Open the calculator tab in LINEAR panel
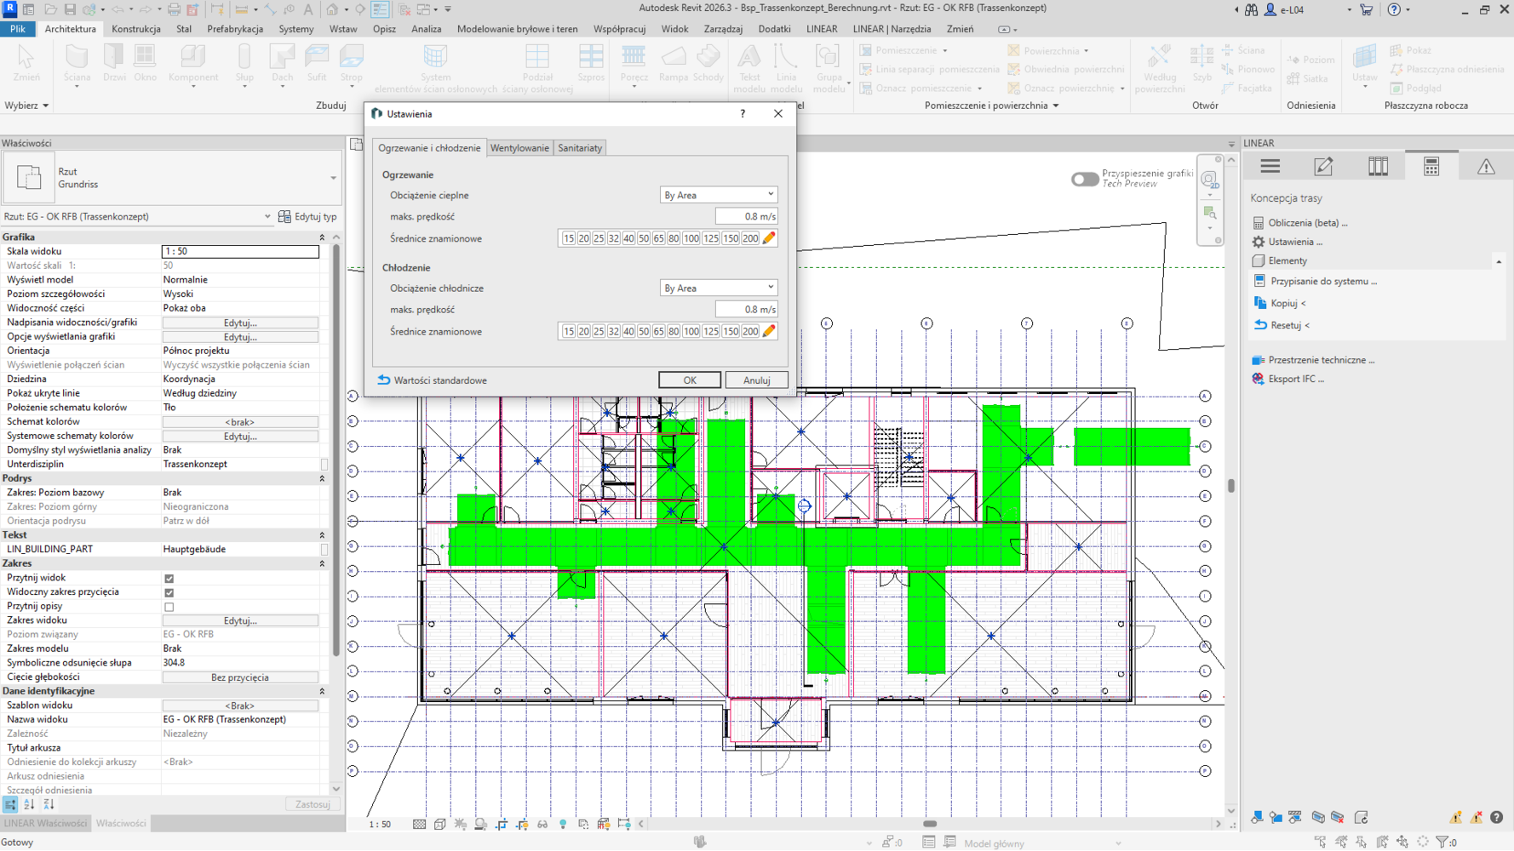This screenshot has height=851, width=1514. point(1431,167)
